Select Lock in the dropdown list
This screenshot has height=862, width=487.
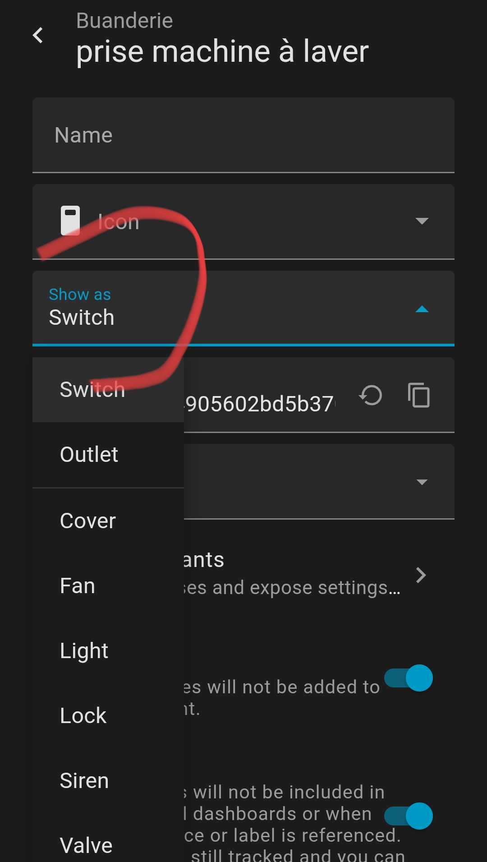pos(108,716)
